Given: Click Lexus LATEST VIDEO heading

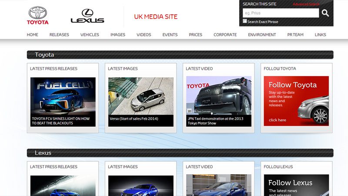Looking at the screenshot, I should click(199, 167).
